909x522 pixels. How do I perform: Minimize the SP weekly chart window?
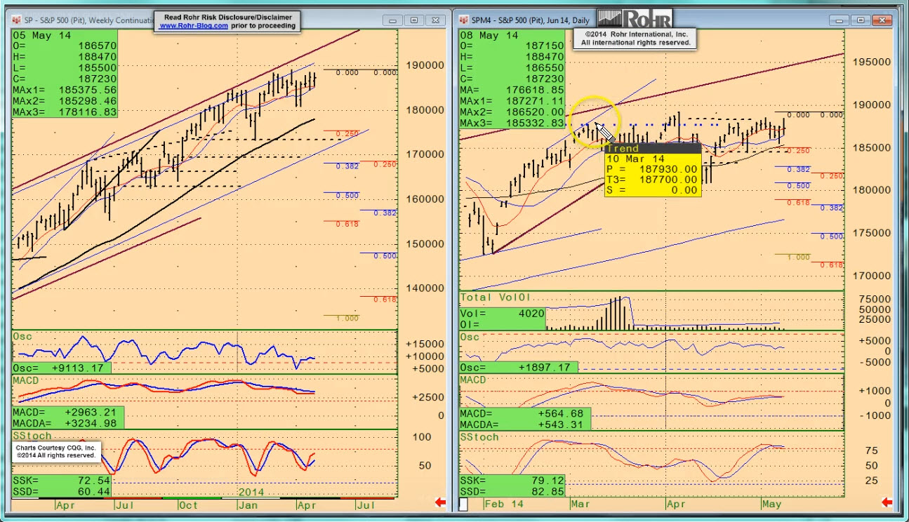(x=395, y=21)
